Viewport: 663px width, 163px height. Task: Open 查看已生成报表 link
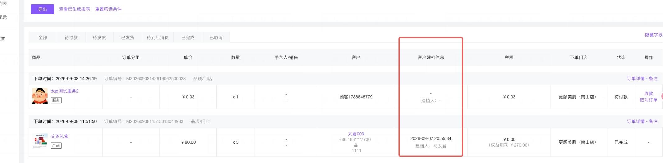[x=75, y=9]
